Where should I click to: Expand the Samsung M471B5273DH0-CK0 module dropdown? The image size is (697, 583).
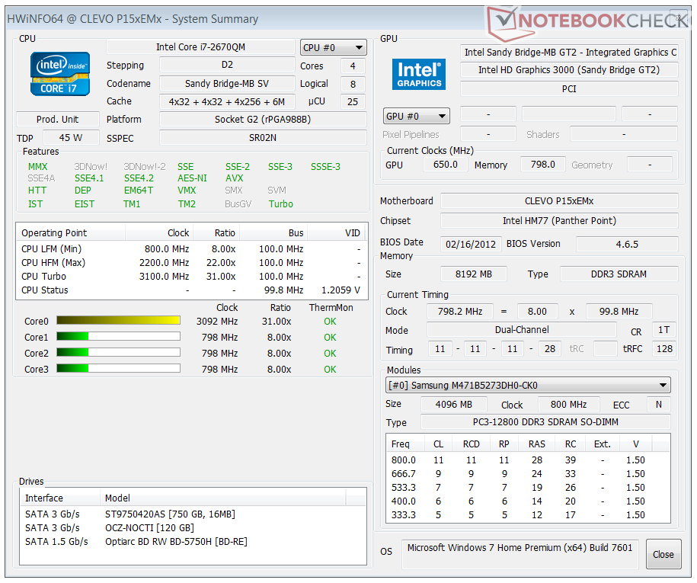click(528, 385)
